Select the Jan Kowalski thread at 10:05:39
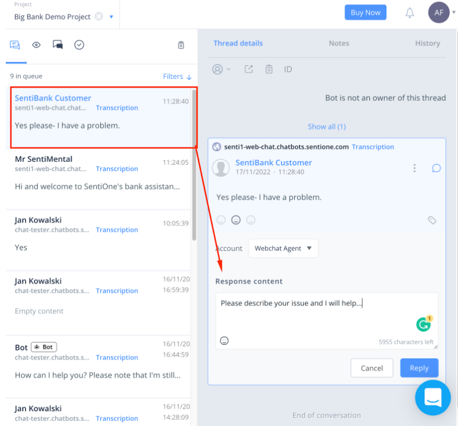The image size is (458, 426). tap(98, 240)
